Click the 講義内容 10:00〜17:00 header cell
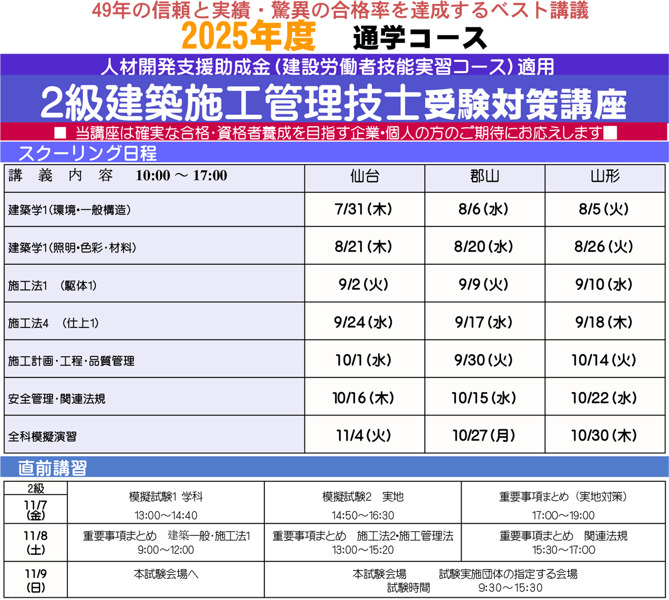669x600 pixels. pos(154,178)
